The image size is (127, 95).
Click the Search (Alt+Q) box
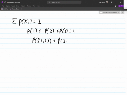click(x=64, y=2)
